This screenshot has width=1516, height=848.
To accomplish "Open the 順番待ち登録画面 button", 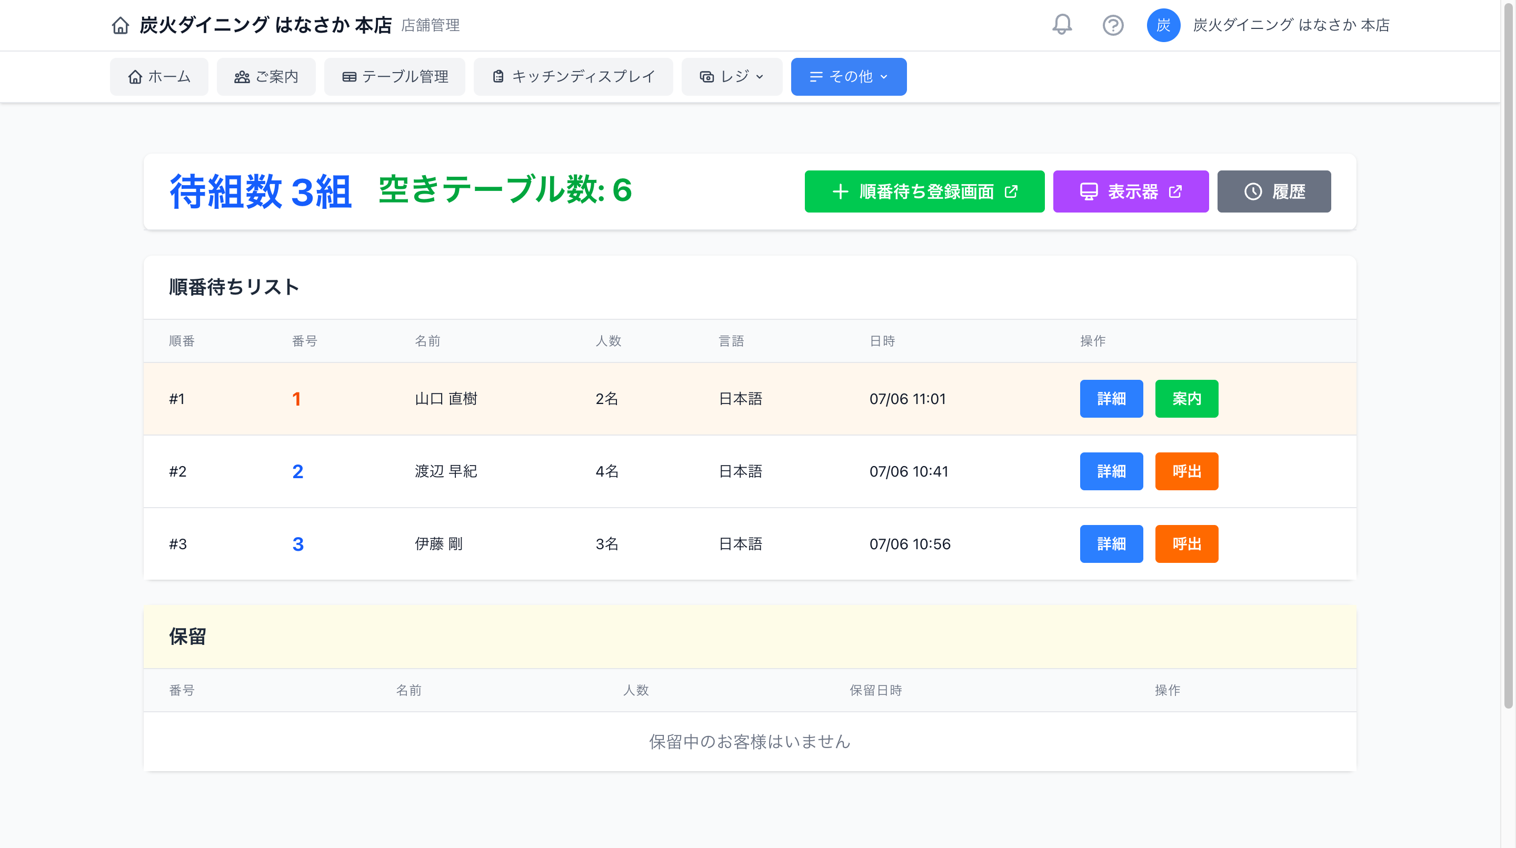I will coord(924,191).
